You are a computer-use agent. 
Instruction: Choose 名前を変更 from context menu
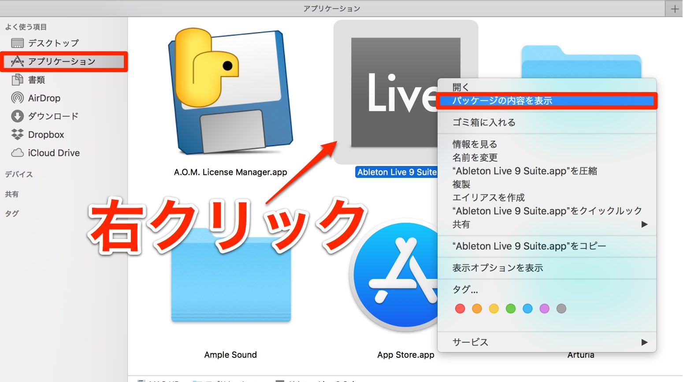click(546, 158)
